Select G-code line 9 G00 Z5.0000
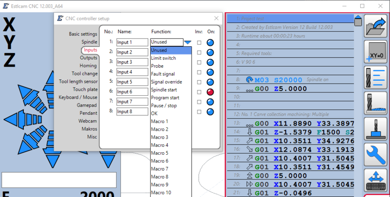The height and width of the screenshot is (197, 390). (290, 89)
